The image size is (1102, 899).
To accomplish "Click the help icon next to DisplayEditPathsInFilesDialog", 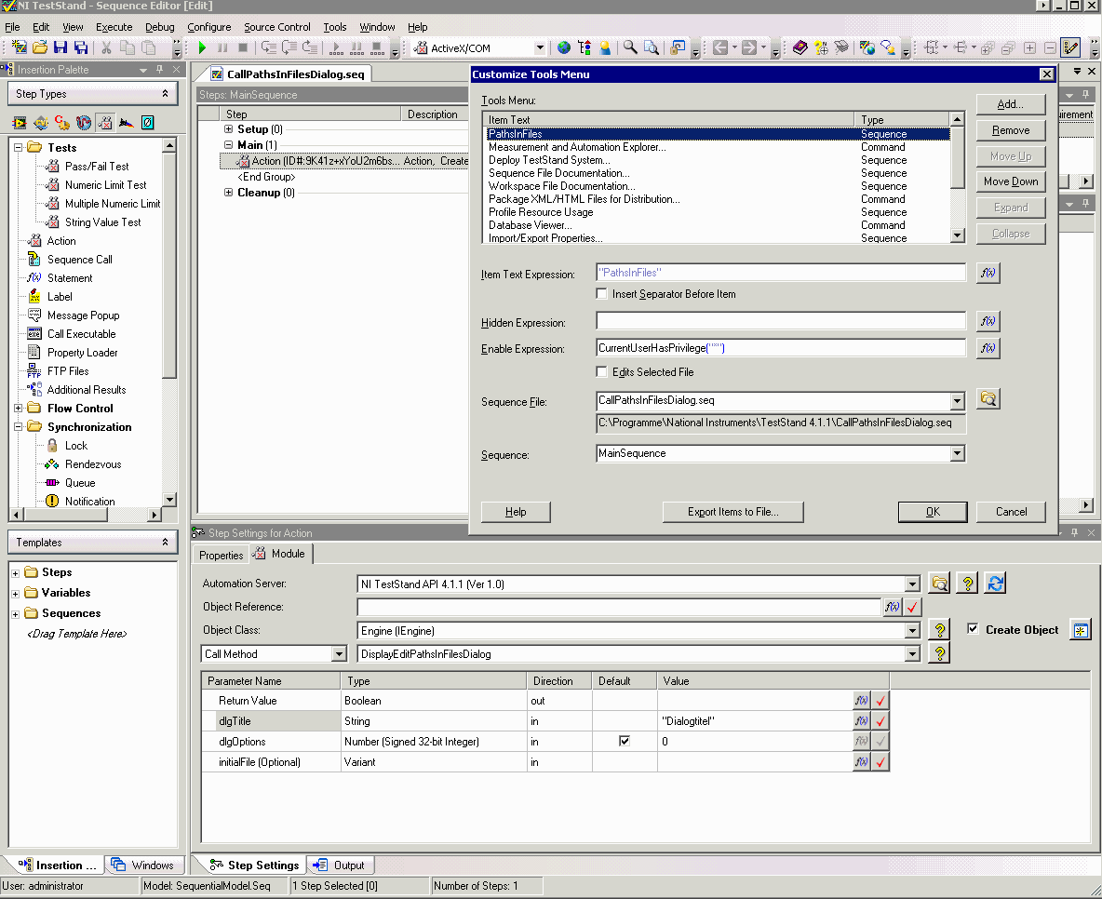I will pyautogui.click(x=940, y=653).
